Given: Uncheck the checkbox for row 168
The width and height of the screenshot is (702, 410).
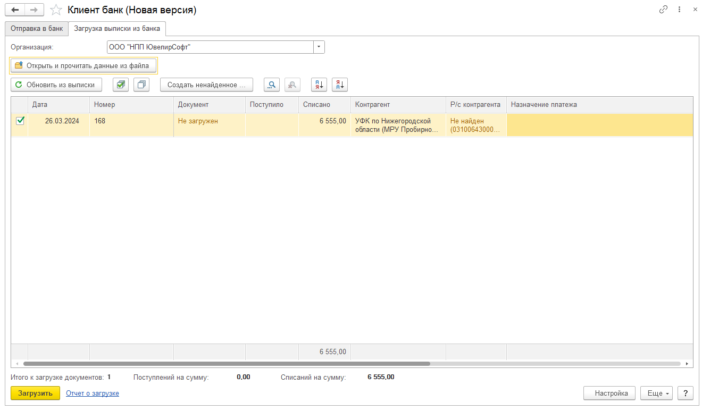Looking at the screenshot, I should point(20,121).
